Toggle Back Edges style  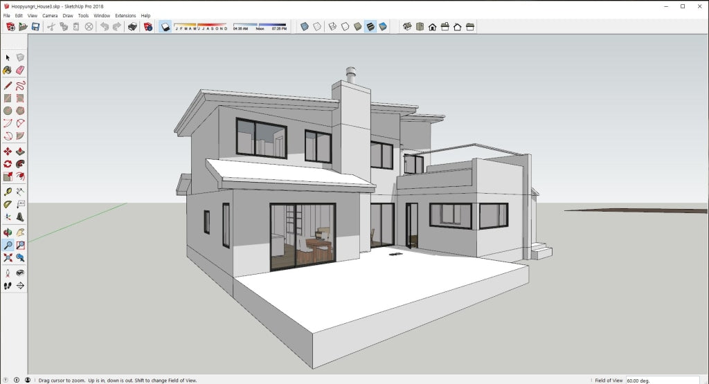[x=317, y=27]
